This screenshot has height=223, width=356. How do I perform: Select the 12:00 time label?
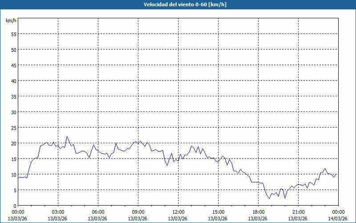[x=178, y=212]
